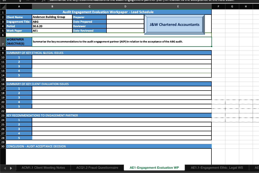Select row 16 header

(3, 84)
